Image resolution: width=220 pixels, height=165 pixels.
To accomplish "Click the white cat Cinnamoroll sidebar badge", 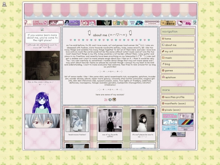I will click(170, 122).
